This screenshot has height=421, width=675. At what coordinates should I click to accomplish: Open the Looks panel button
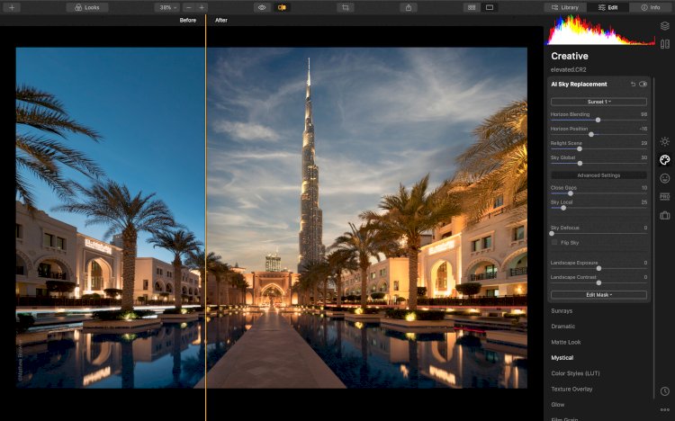click(87, 7)
